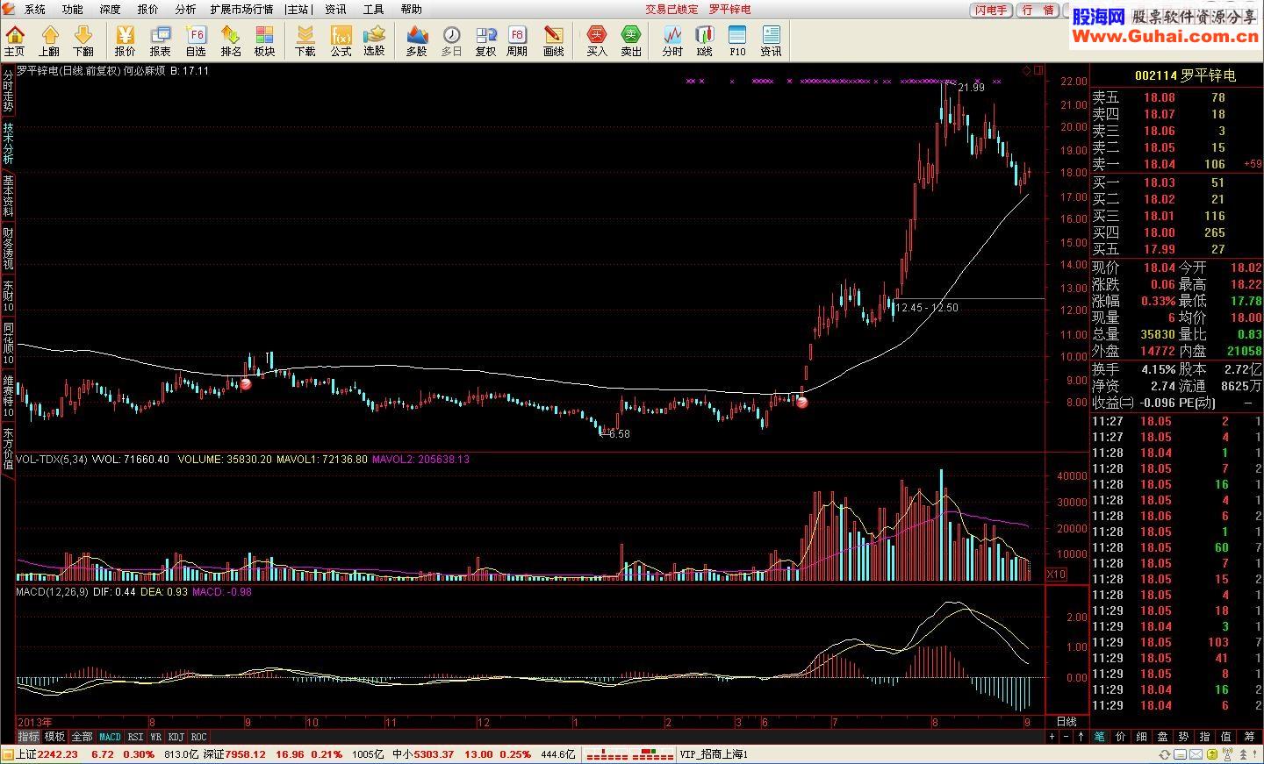The width and height of the screenshot is (1264, 764).
Task: Select the 画线 drawing tool icon
Action: pyautogui.click(x=554, y=41)
